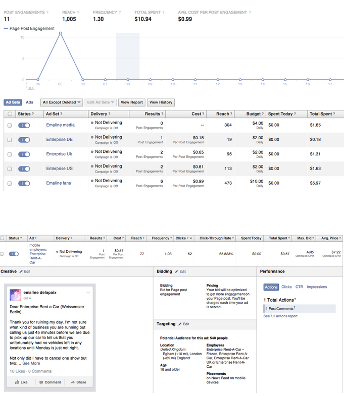Screen dimensions: 344x396
Task: Tick the checkbox for Enterprise US row
Action: (x=10, y=168)
